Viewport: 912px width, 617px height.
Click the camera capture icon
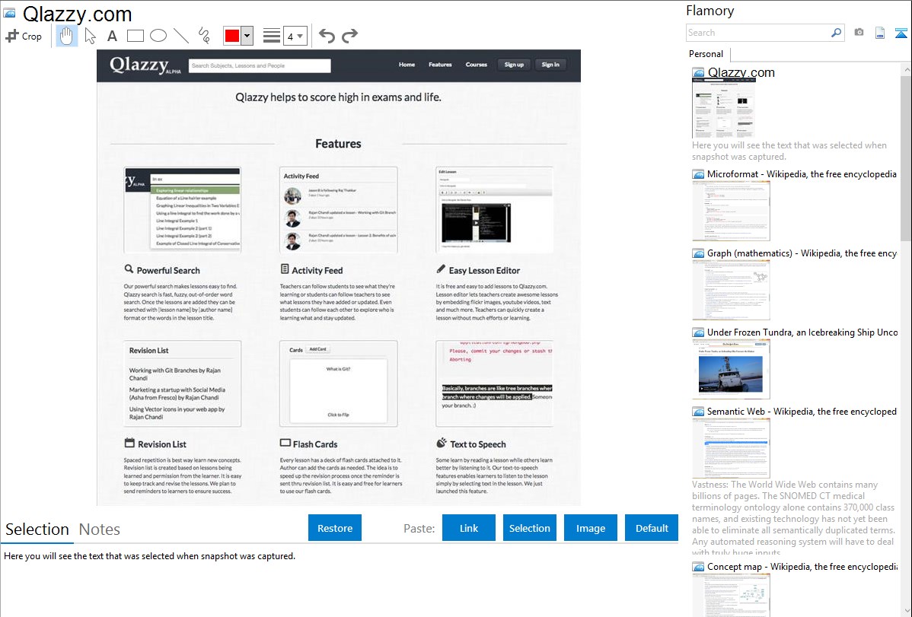tap(859, 33)
